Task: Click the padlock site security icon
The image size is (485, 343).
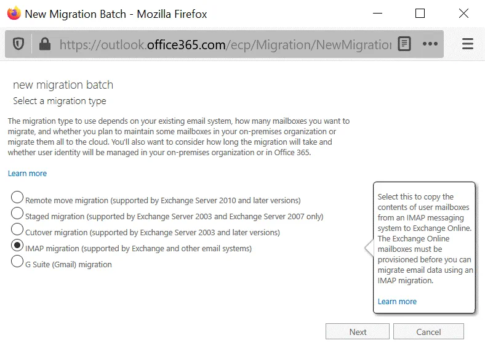Action: point(44,44)
